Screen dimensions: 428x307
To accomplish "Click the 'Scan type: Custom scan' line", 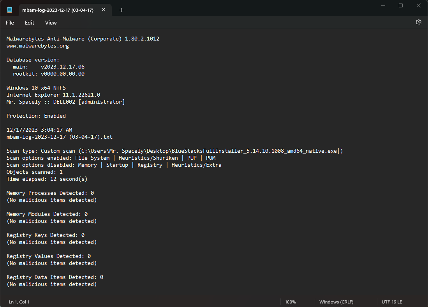I will 175,151.
